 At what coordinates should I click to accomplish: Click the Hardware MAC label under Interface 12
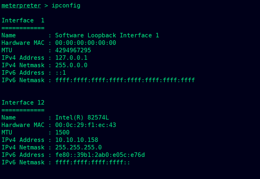pos(23,125)
